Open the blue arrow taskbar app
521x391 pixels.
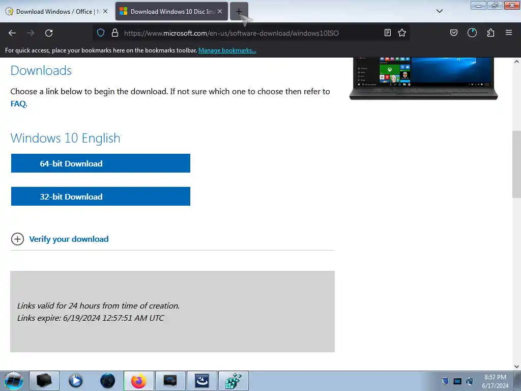point(201,381)
